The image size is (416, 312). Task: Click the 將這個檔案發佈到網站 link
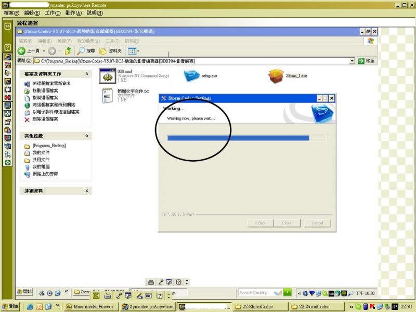pyautogui.click(x=54, y=105)
